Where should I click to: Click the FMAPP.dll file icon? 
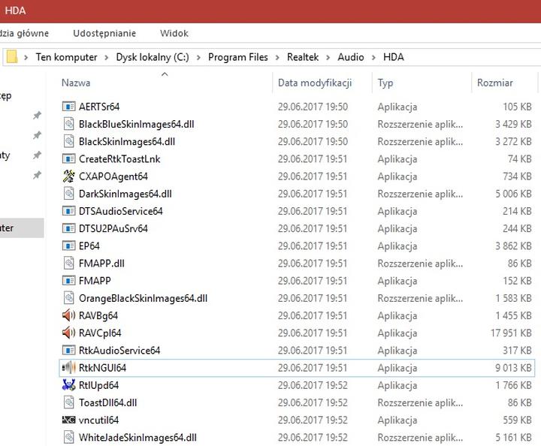[68, 263]
